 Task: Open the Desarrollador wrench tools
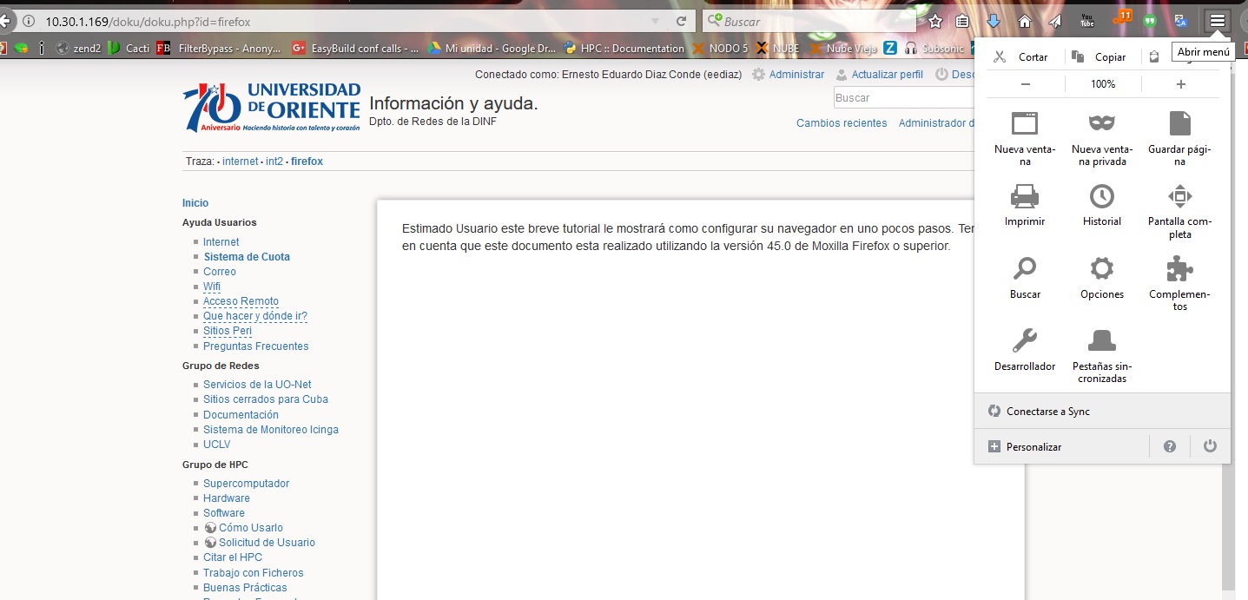click(x=1025, y=341)
